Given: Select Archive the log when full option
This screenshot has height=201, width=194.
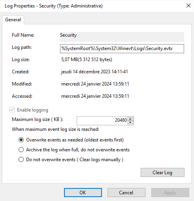Looking at the screenshot, I should [21, 150].
